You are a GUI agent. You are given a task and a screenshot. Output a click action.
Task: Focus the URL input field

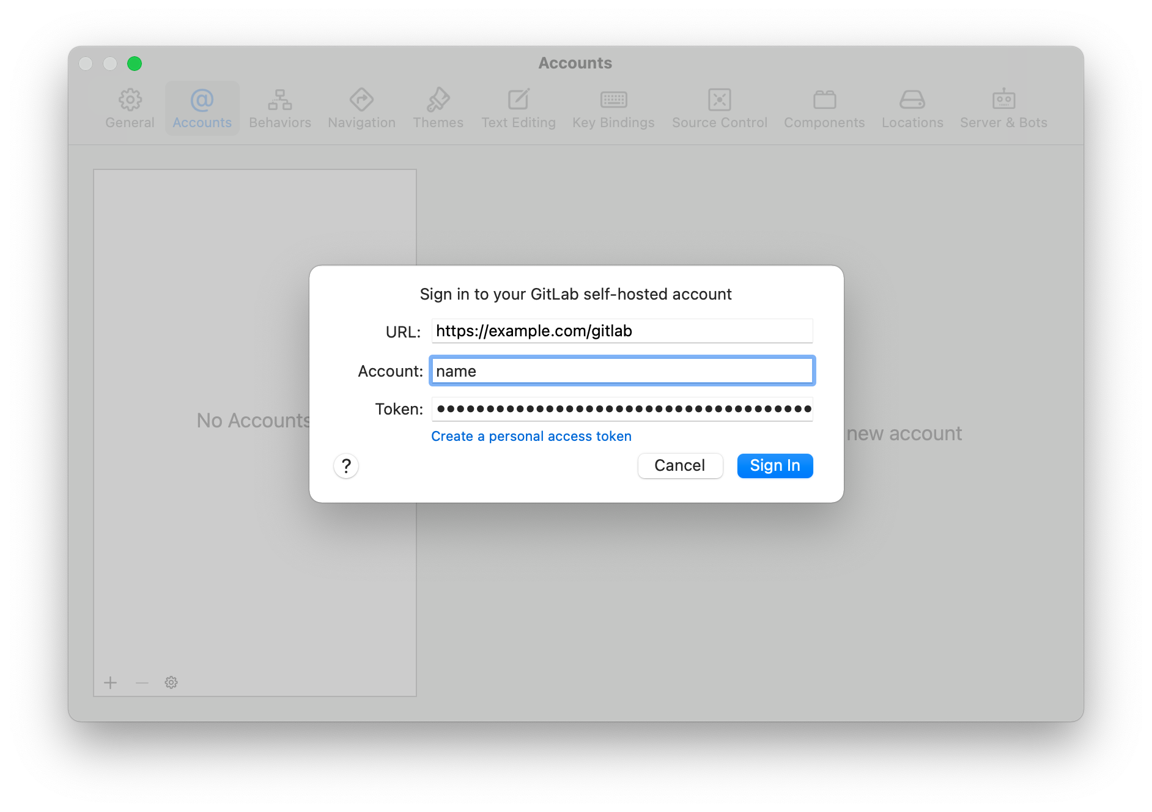[x=622, y=331]
